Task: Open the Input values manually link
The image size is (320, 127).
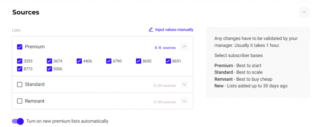Action: 174,30
